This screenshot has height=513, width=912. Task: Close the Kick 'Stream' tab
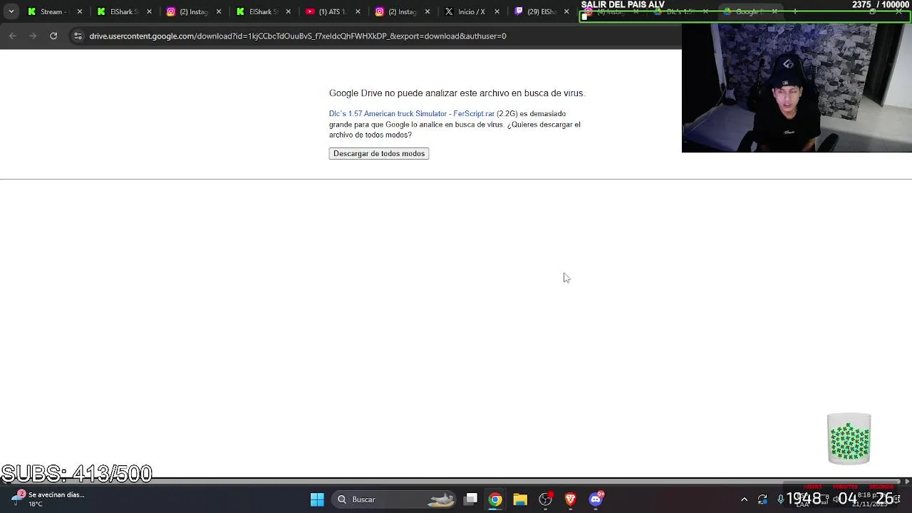tap(79, 11)
